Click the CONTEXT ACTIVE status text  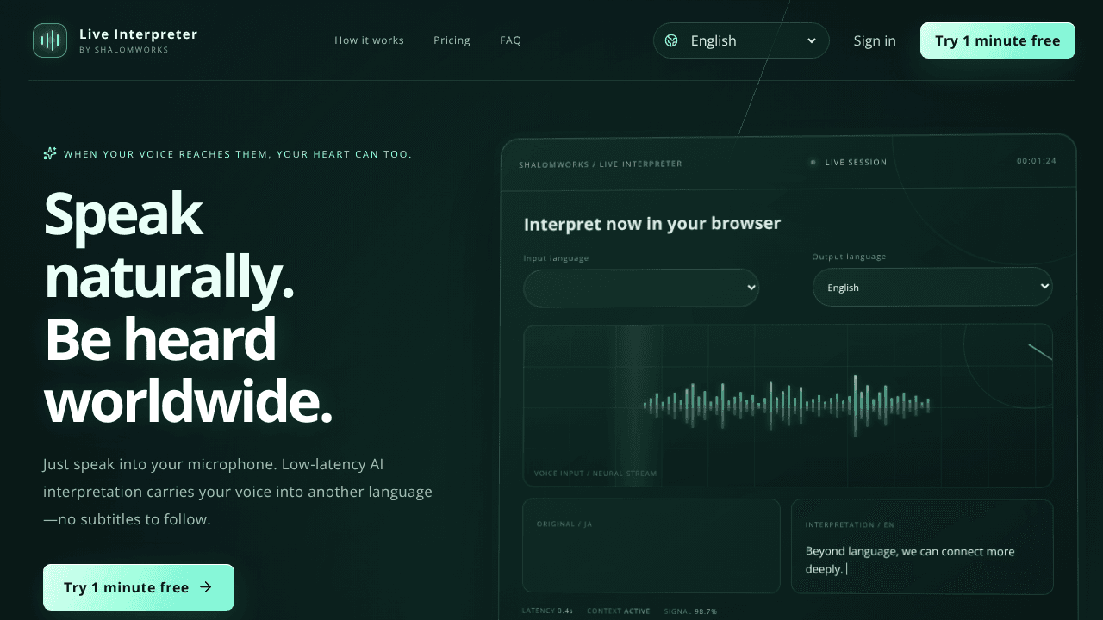(x=619, y=611)
